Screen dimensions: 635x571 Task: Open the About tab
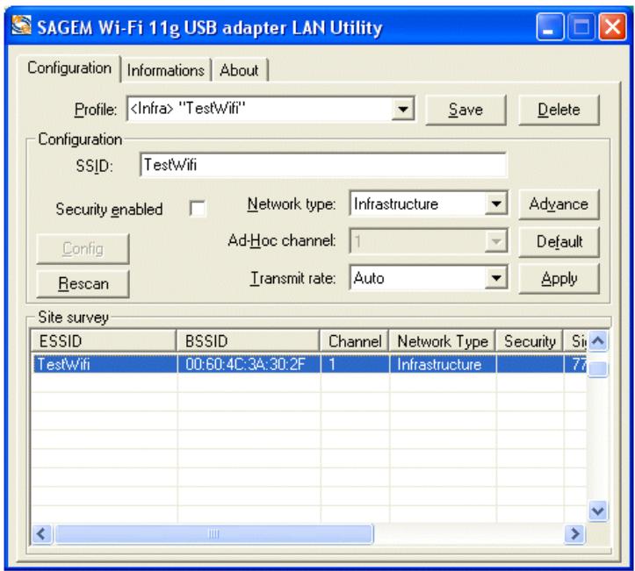tap(240, 70)
